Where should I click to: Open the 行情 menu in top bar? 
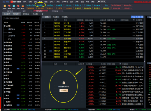(30, 2)
